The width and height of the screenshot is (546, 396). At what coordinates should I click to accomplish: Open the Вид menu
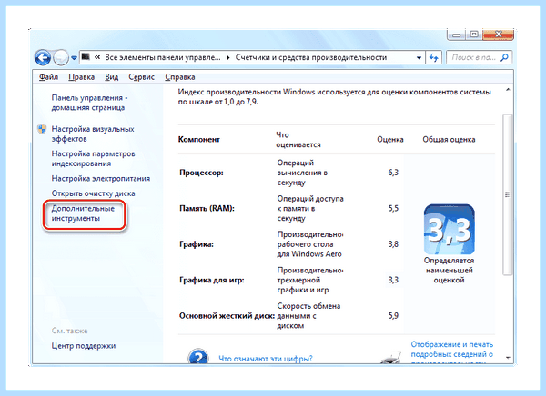pos(111,77)
